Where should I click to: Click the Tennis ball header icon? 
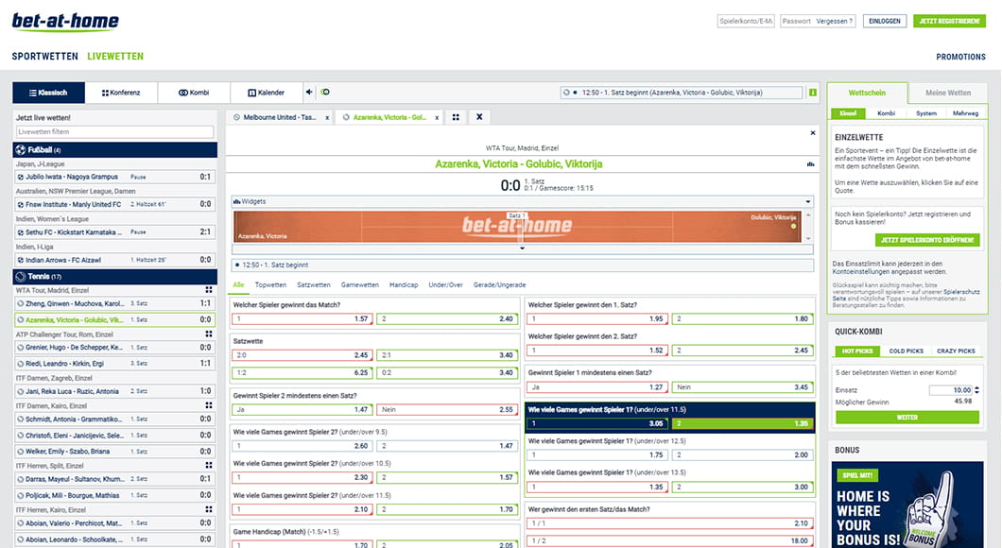(x=21, y=277)
